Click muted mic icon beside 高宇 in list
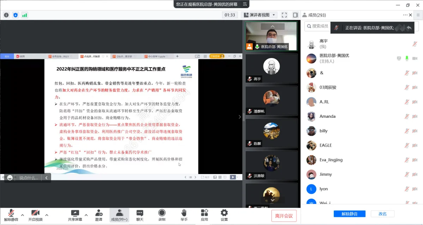This screenshot has height=225, width=423. pyautogui.click(x=415, y=44)
